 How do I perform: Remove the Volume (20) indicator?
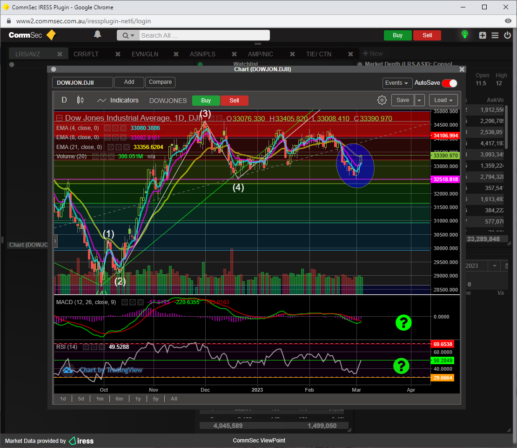[x=111, y=156]
